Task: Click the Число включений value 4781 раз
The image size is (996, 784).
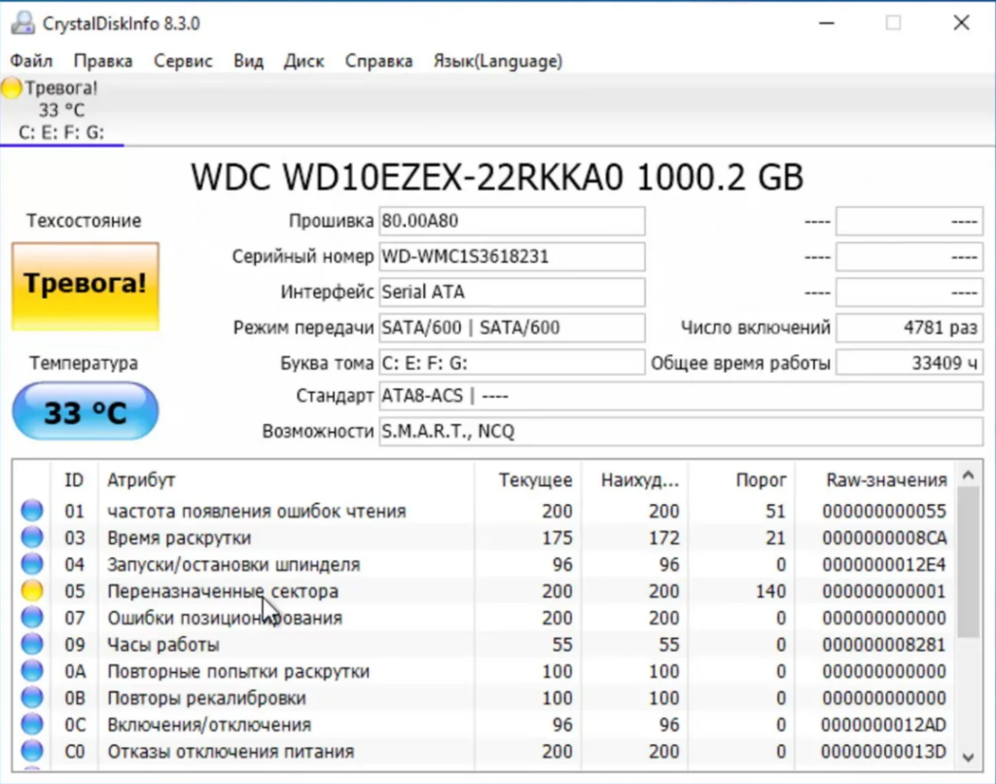Action: pyautogui.click(x=909, y=328)
